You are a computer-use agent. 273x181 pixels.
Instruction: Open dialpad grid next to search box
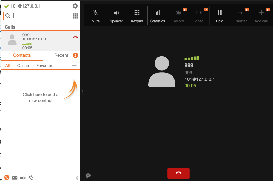(x=75, y=16)
